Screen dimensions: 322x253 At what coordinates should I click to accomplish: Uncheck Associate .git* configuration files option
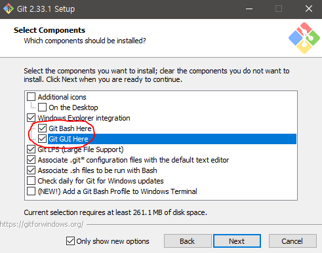pos(31,160)
